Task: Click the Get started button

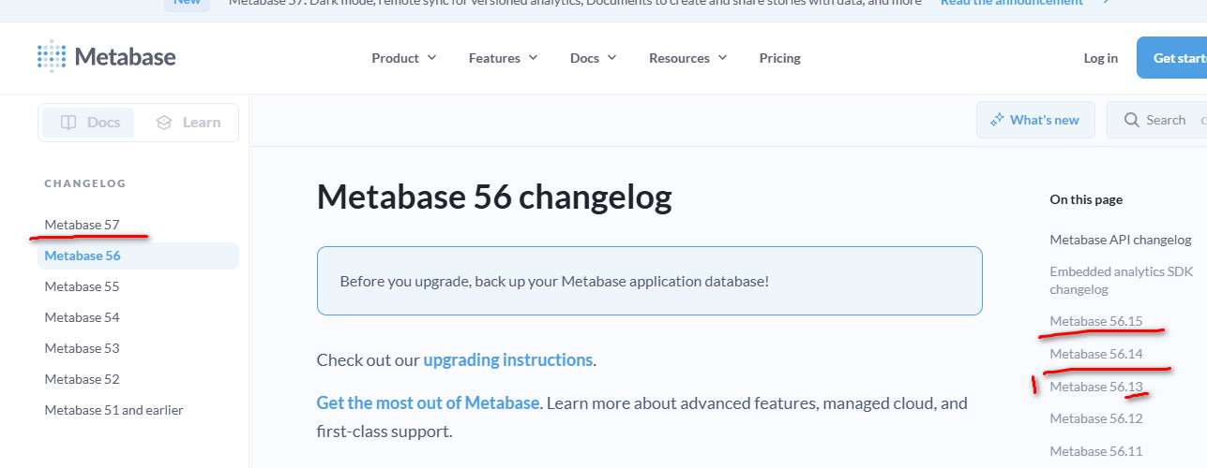Action: tap(1172, 58)
